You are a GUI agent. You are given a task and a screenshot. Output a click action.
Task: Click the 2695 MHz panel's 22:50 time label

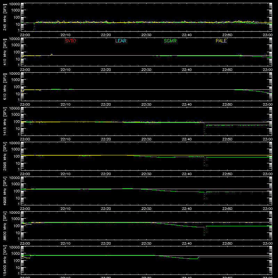pos(227,174)
